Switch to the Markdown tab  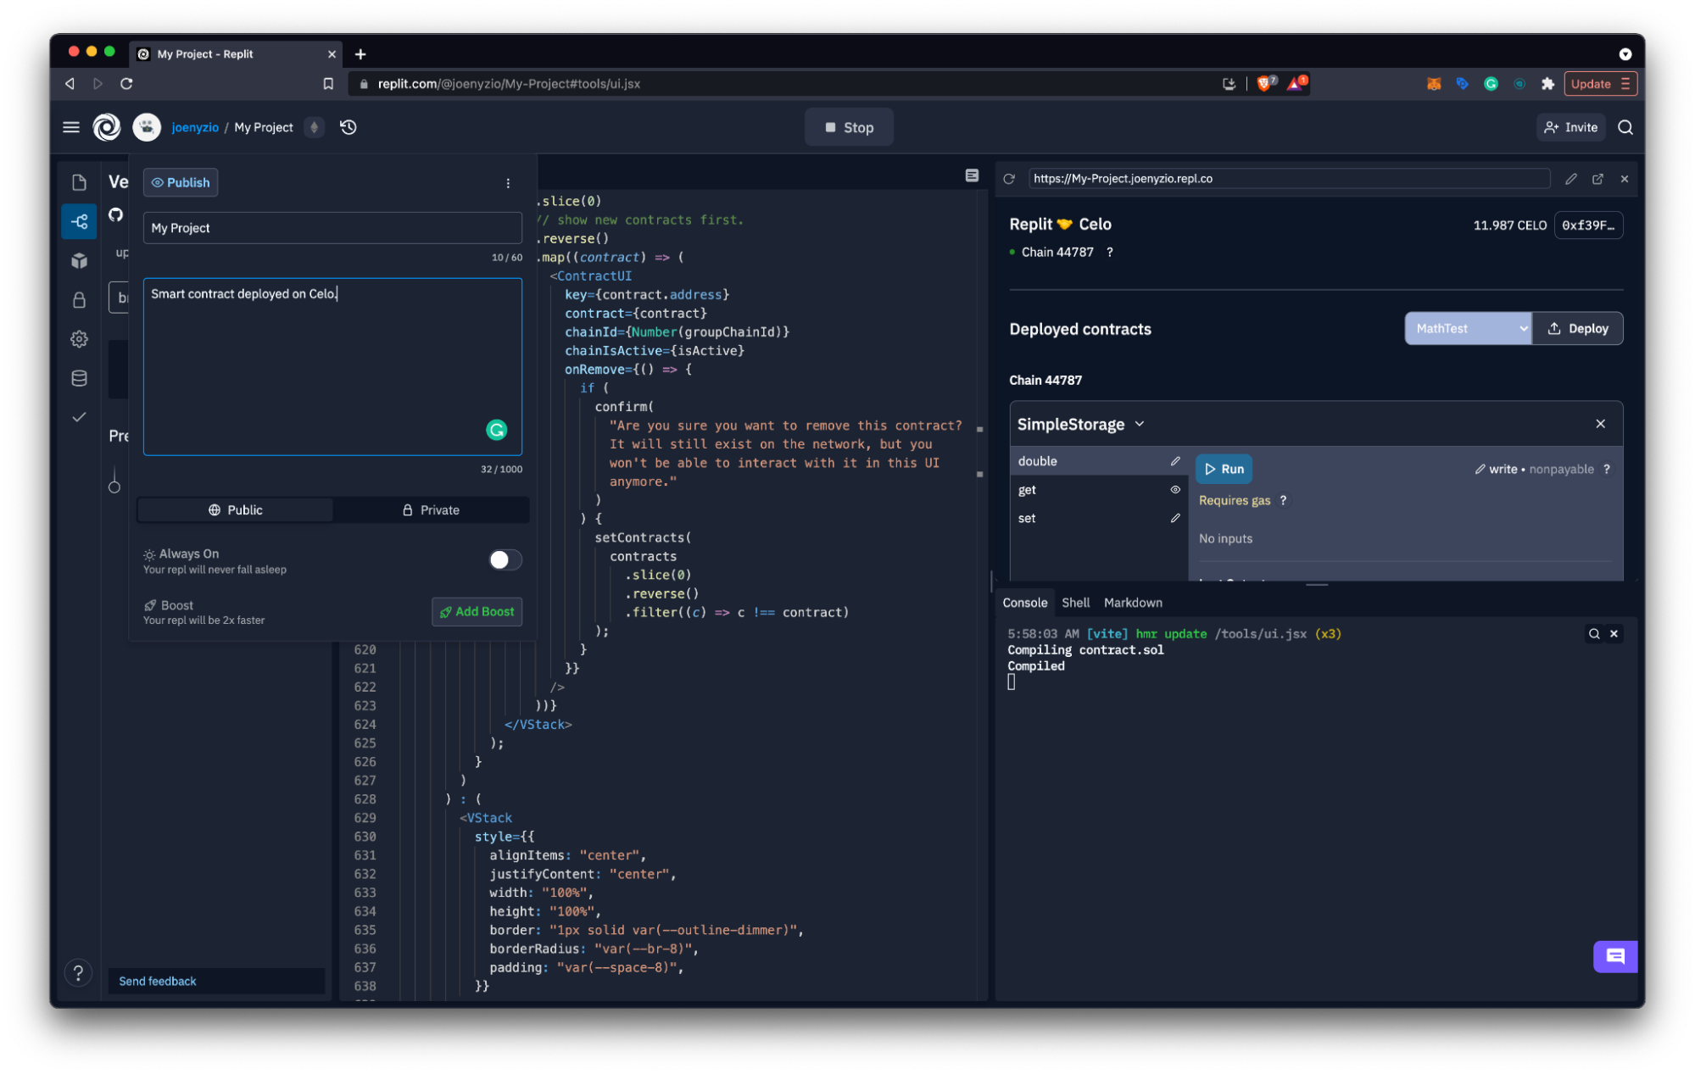coord(1133,603)
